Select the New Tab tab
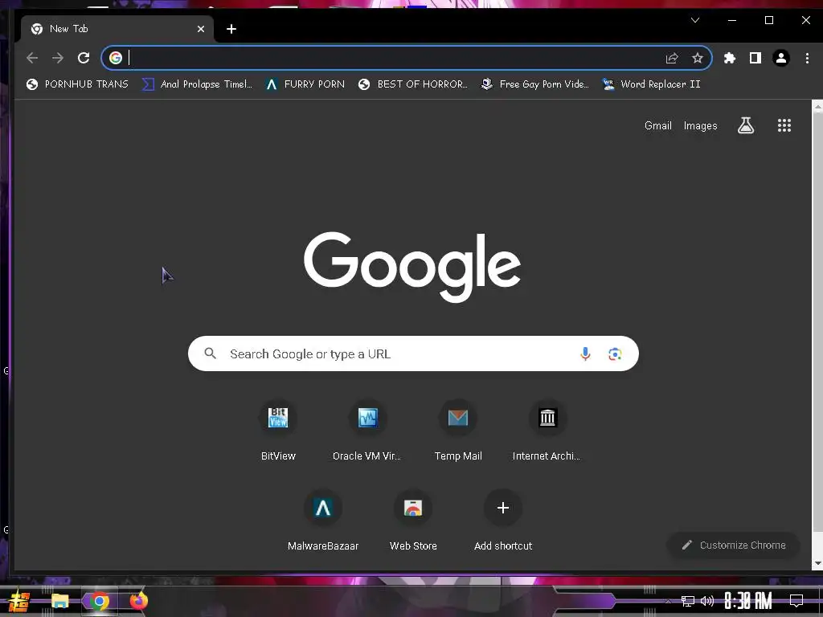Image resolution: width=823 pixels, height=617 pixels. point(117,29)
